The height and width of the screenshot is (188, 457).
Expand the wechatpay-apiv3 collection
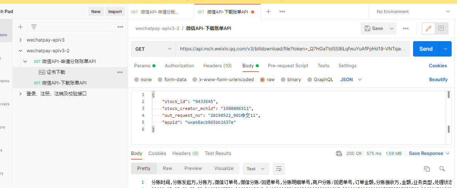click(x=20, y=40)
